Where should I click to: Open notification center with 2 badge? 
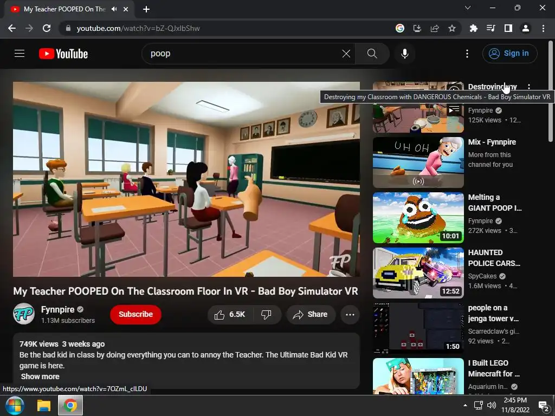pos(543,406)
